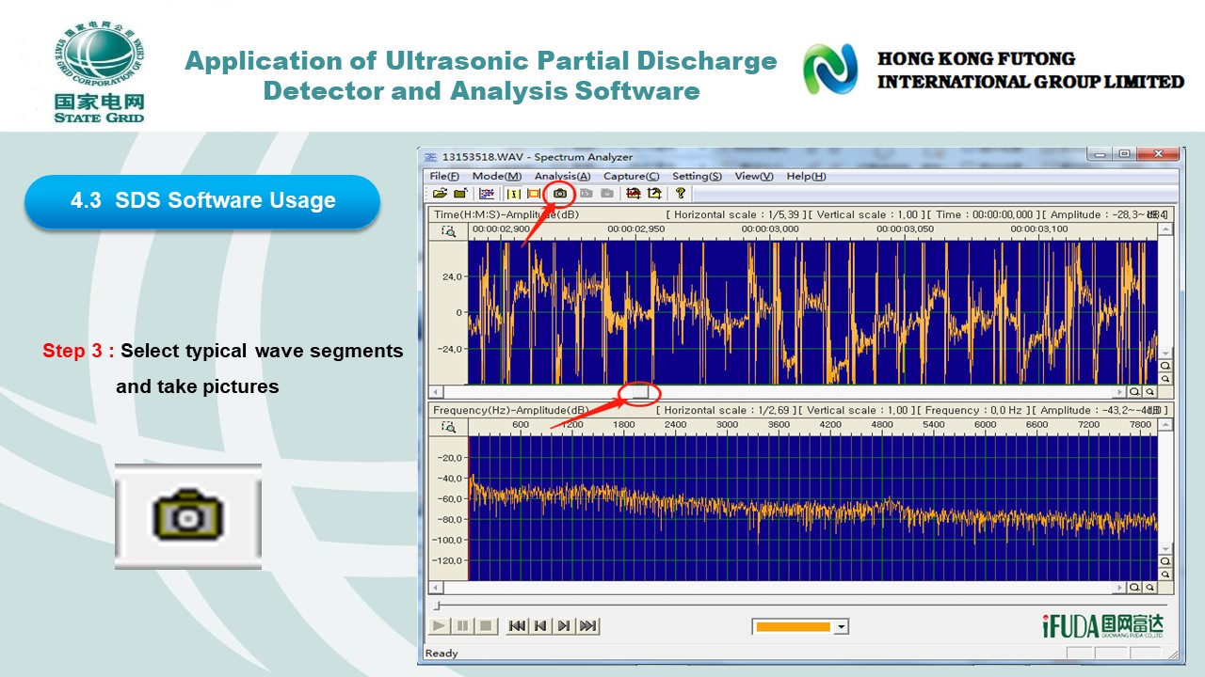Viewport: 1205px width, 677px height.
Task: Step forward one frame
Action: tap(564, 625)
